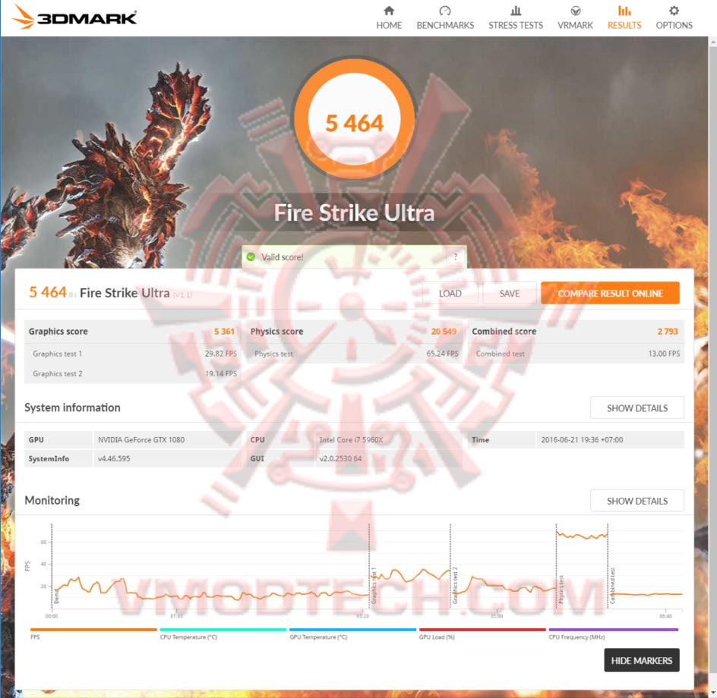Image resolution: width=717 pixels, height=698 pixels.
Task: Open the Benchmarks gauge icon
Action: 445,11
